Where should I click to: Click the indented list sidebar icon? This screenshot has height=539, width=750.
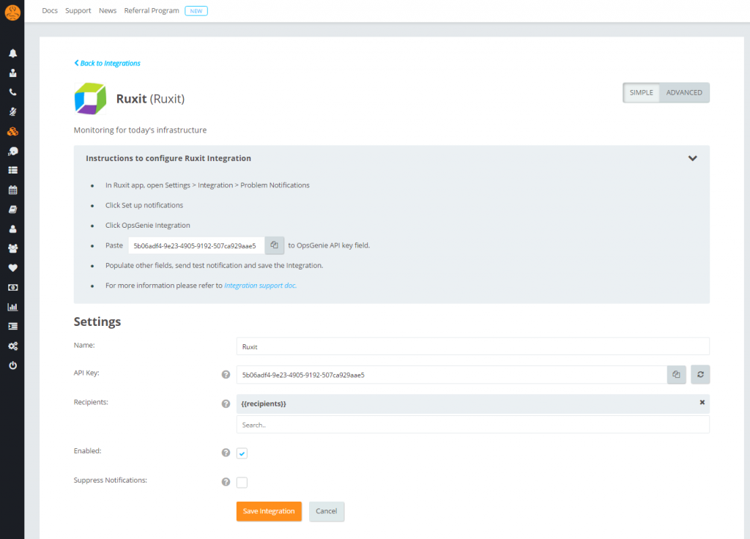point(13,326)
